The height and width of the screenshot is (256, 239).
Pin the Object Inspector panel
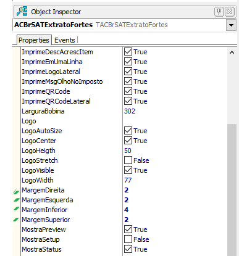(x=219, y=12)
